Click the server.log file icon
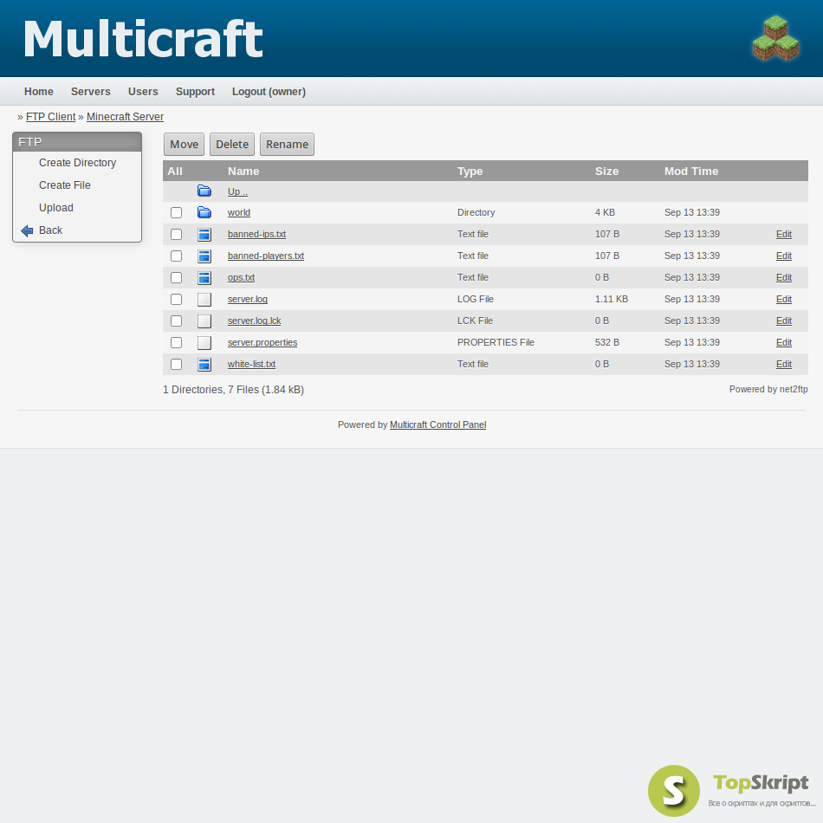 (x=204, y=299)
